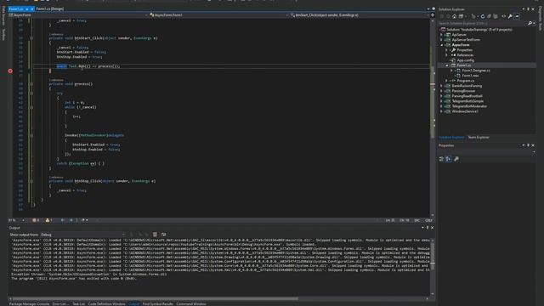Image resolution: width=544 pixels, height=306 pixels.
Task: Open the Command Window tab
Action: [x=191, y=304]
